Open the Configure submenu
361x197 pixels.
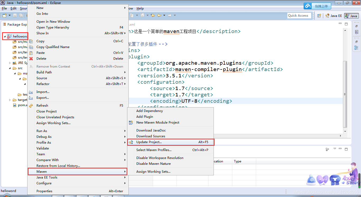(78, 183)
